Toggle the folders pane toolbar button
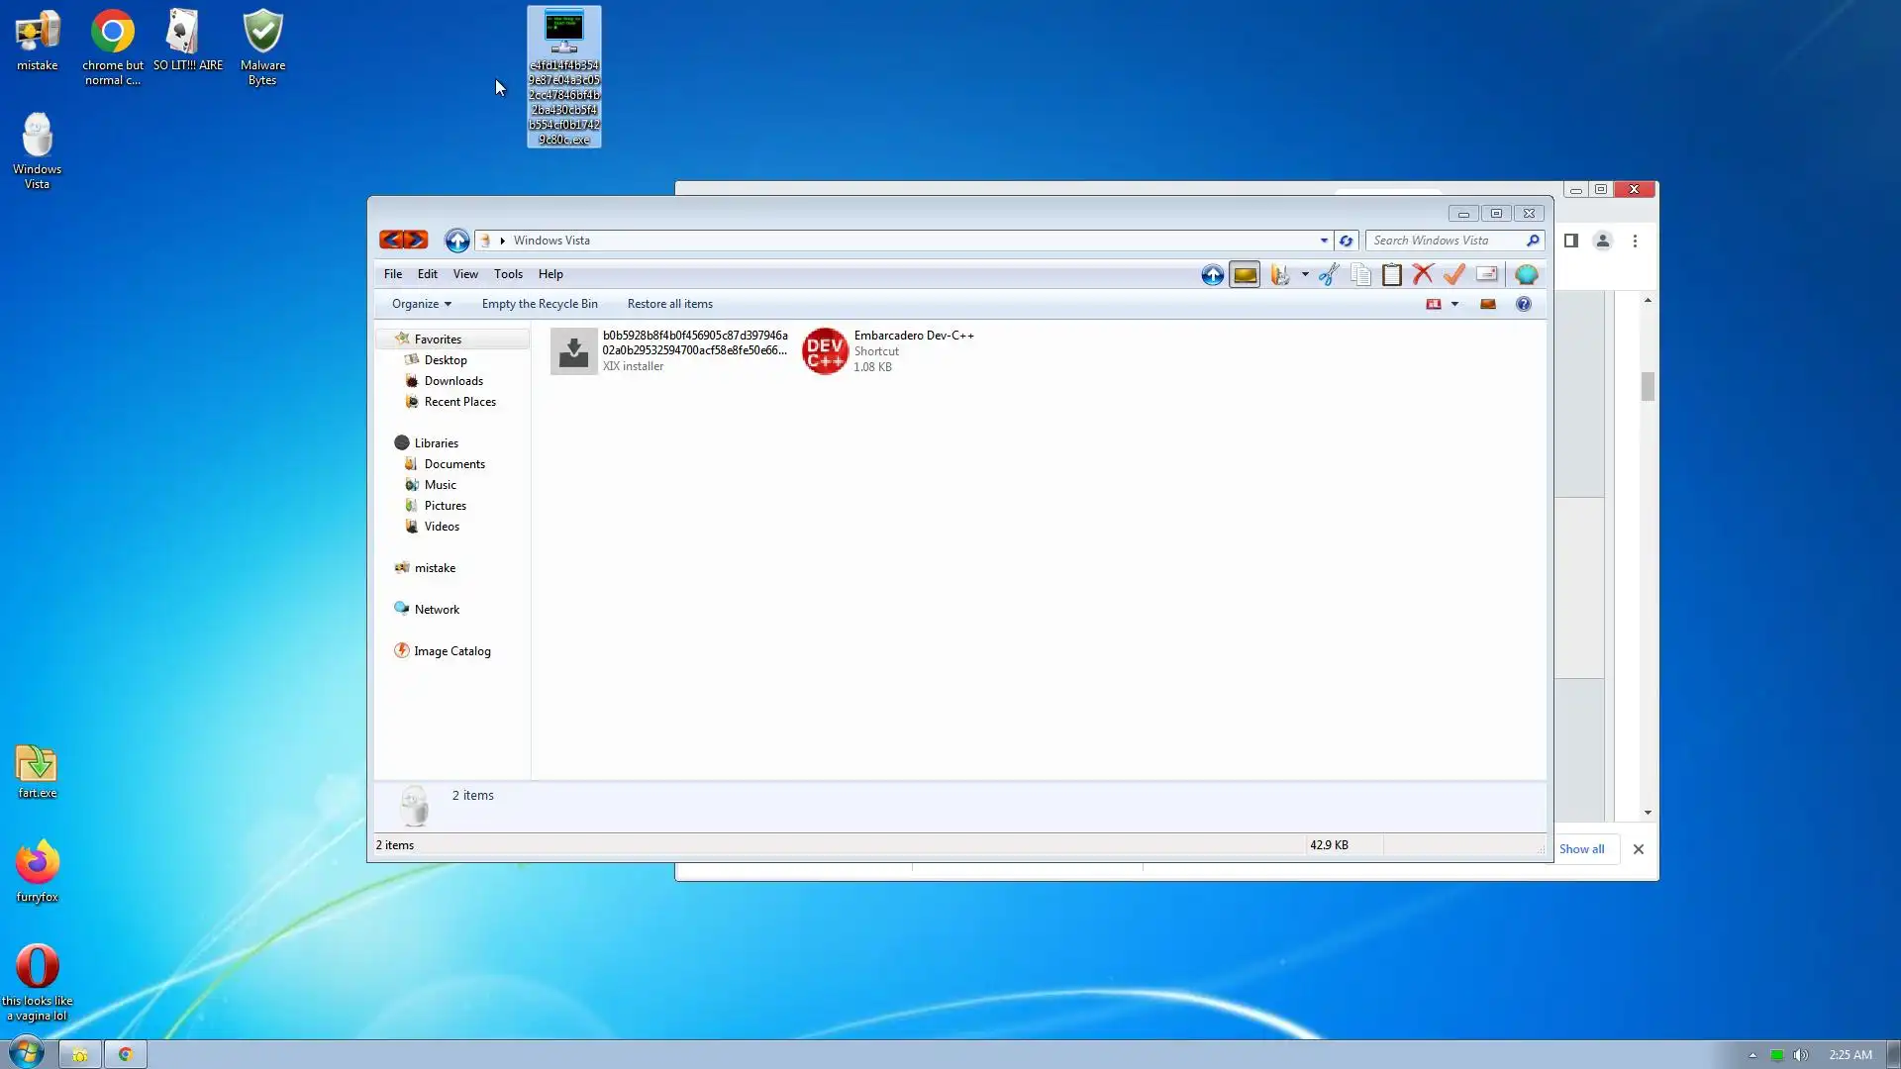This screenshot has height=1069, width=1901. 1245,275
